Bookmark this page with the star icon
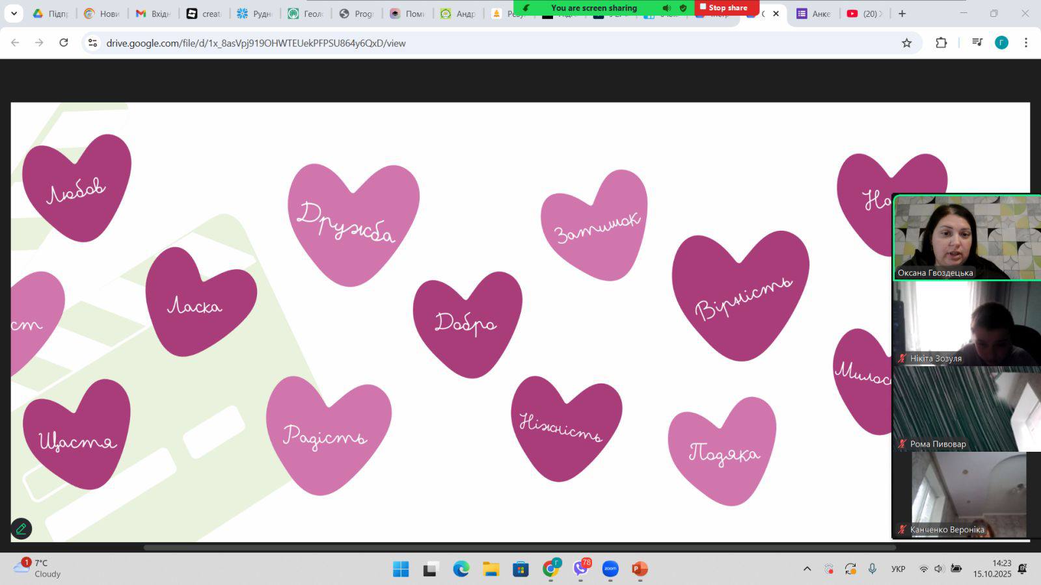1041x585 pixels. (x=906, y=43)
